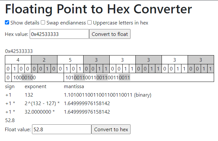Screen dimensions: 218x141
Task: Click the mantissa bits cell in table
Action: point(98,78)
